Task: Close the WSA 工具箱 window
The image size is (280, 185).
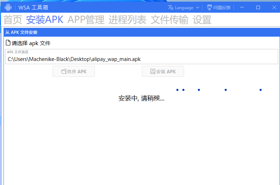Action: click(274, 7)
